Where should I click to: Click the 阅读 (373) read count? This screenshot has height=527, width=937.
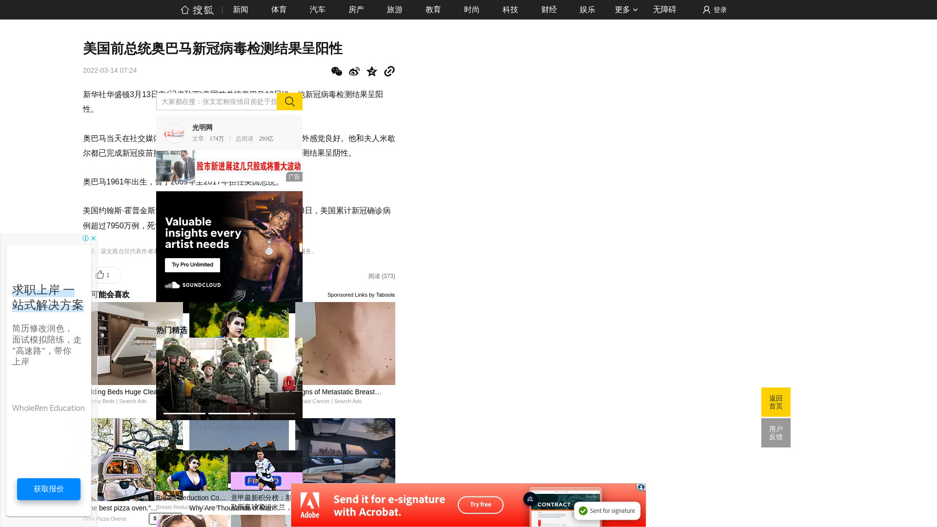pos(382,276)
